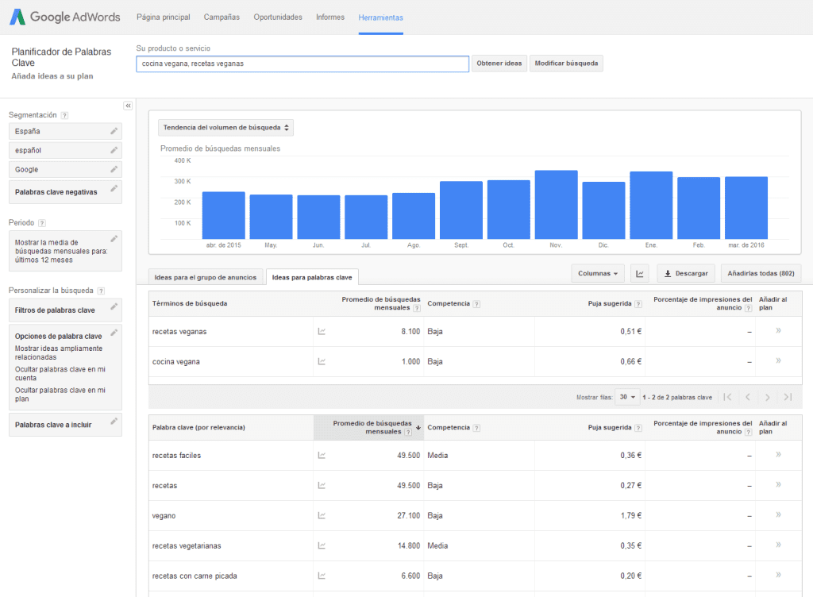Edit Opciones de palabra clave pencil
The height and width of the screenshot is (597, 813).
click(x=114, y=332)
